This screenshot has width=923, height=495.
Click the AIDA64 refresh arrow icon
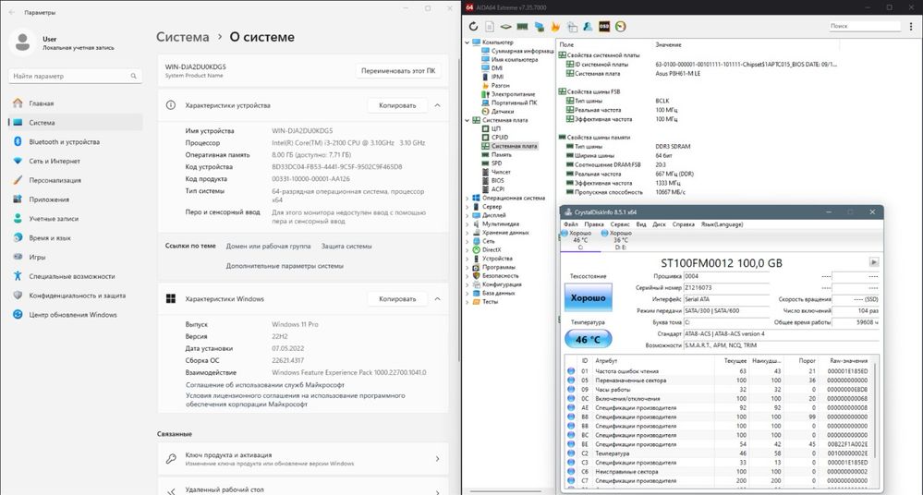(x=473, y=27)
